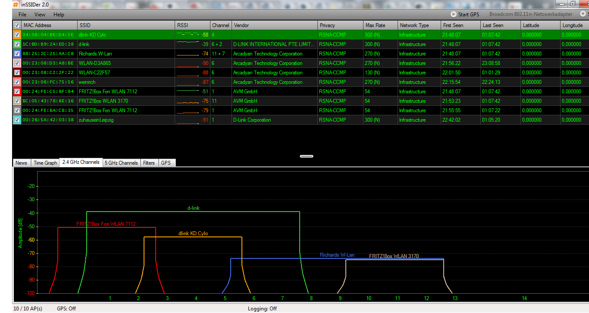Click the RSSI value -39 of d-link
Image resolution: width=589 pixels, height=313 pixels.
point(205,44)
